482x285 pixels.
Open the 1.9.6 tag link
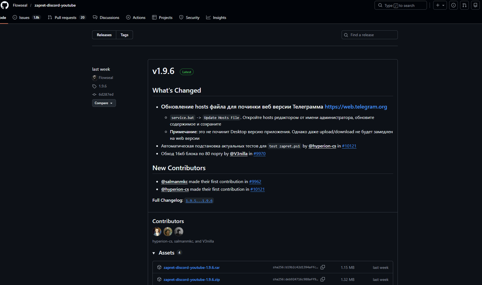pos(103,86)
